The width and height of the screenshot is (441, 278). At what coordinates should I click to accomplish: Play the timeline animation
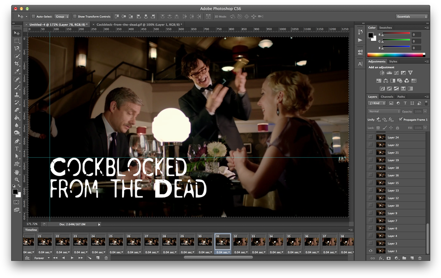pyautogui.click(x=72, y=258)
